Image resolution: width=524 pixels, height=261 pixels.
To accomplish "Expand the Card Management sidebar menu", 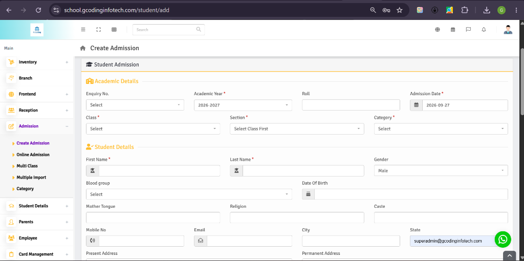I will pyautogui.click(x=37, y=254).
